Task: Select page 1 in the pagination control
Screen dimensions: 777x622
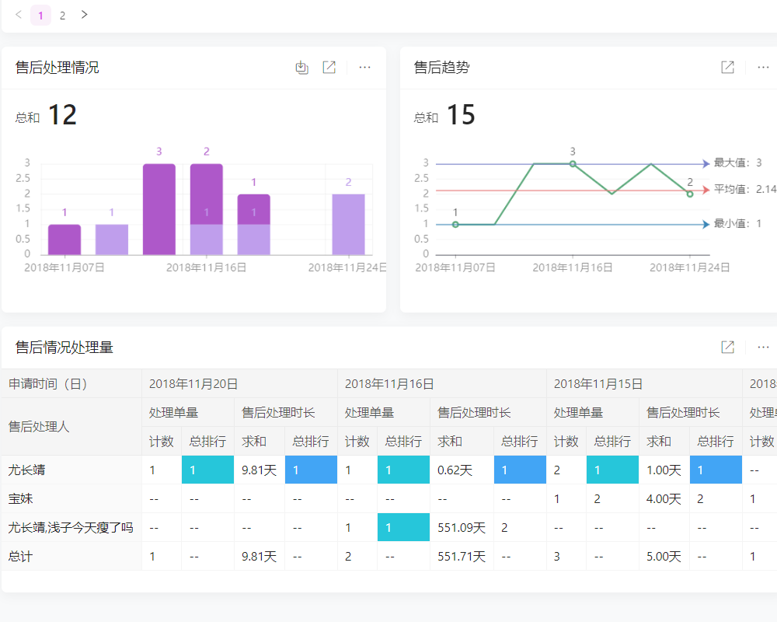Action: 40,15
